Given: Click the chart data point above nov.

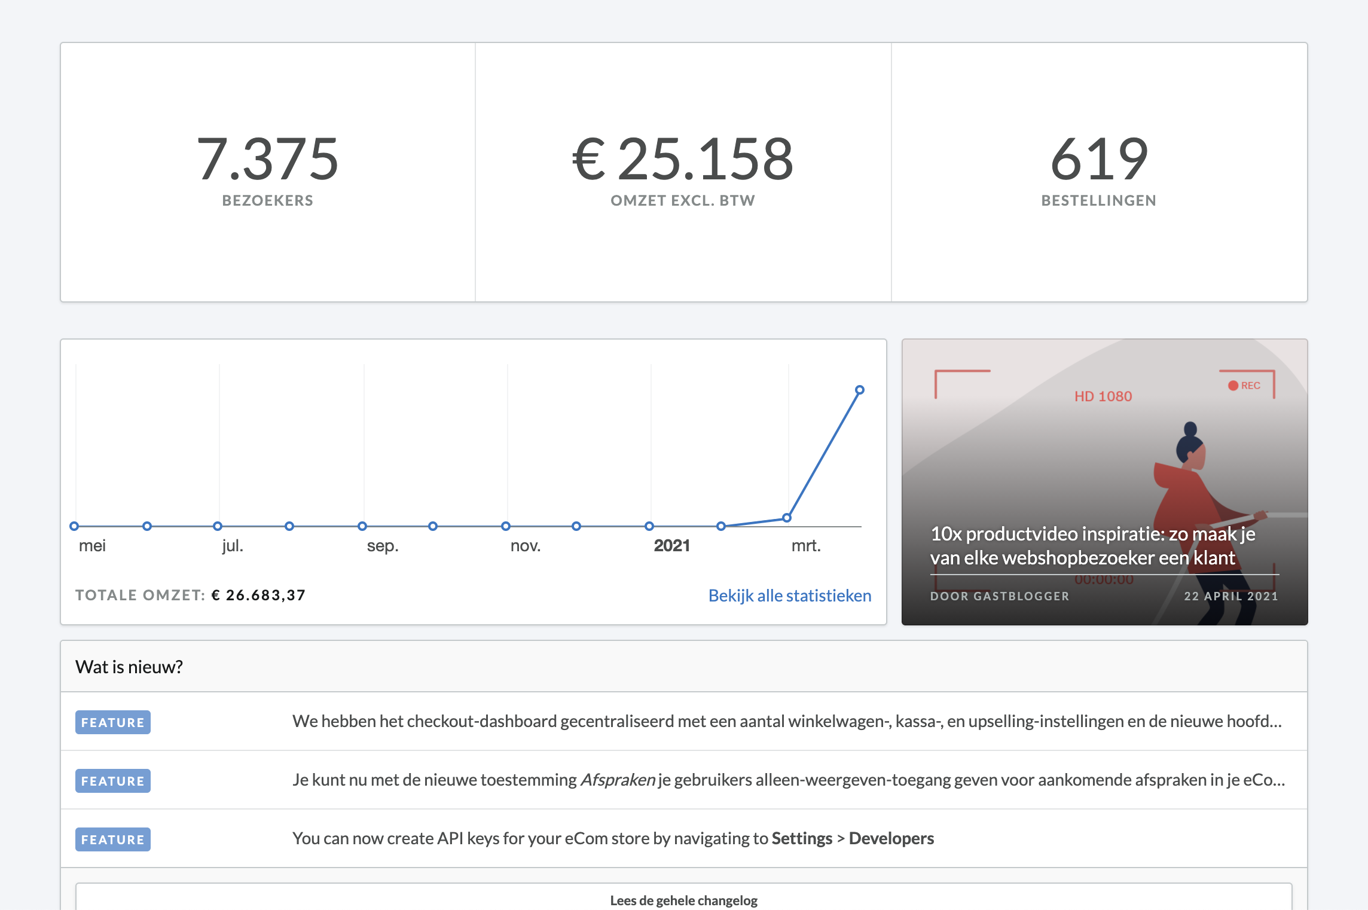Looking at the screenshot, I should click(x=506, y=526).
